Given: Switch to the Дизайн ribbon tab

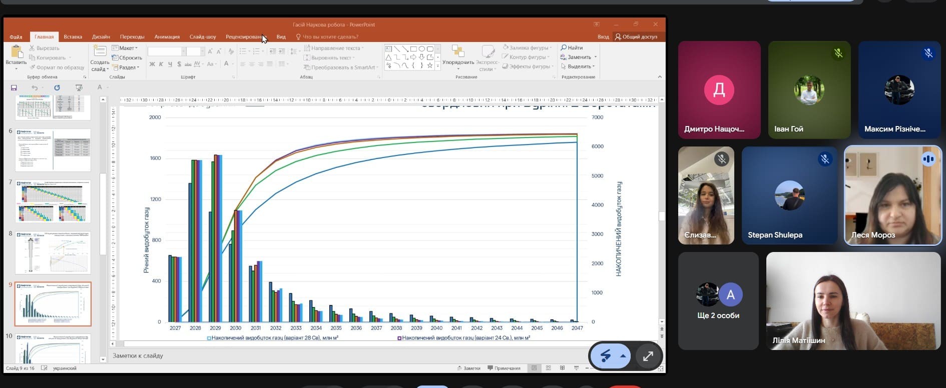Looking at the screenshot, I should coord(101,36).
